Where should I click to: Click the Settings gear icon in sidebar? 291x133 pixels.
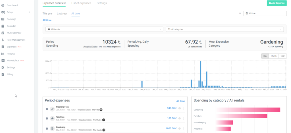(x=3, y=68)
